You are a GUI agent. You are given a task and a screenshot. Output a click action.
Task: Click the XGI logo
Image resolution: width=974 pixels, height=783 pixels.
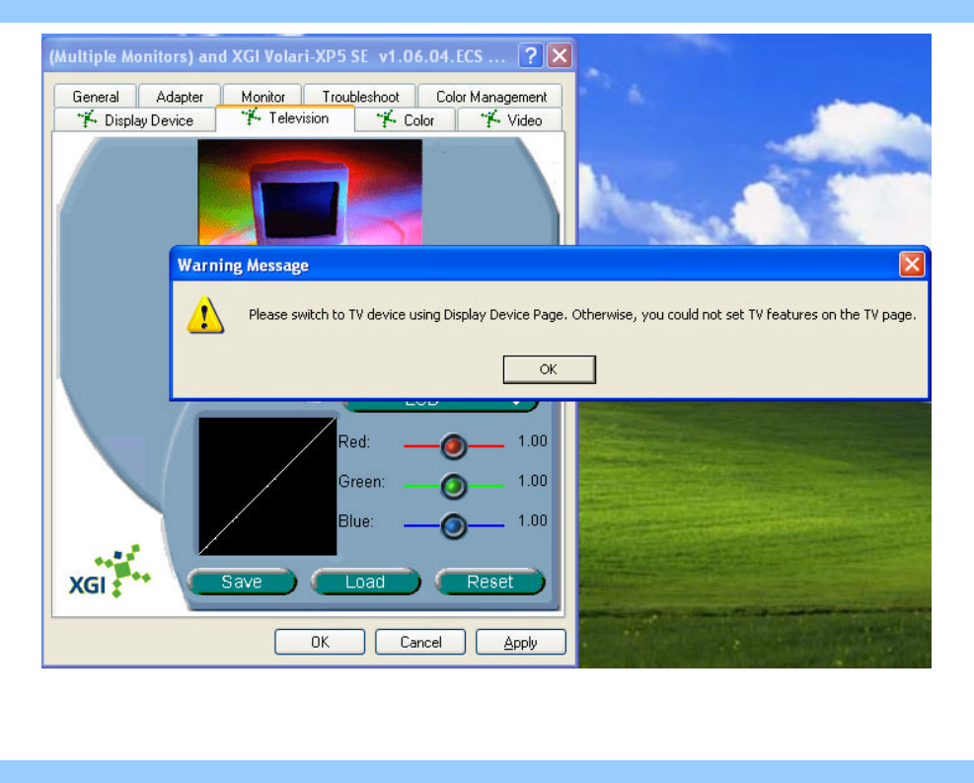pos(110,572)
